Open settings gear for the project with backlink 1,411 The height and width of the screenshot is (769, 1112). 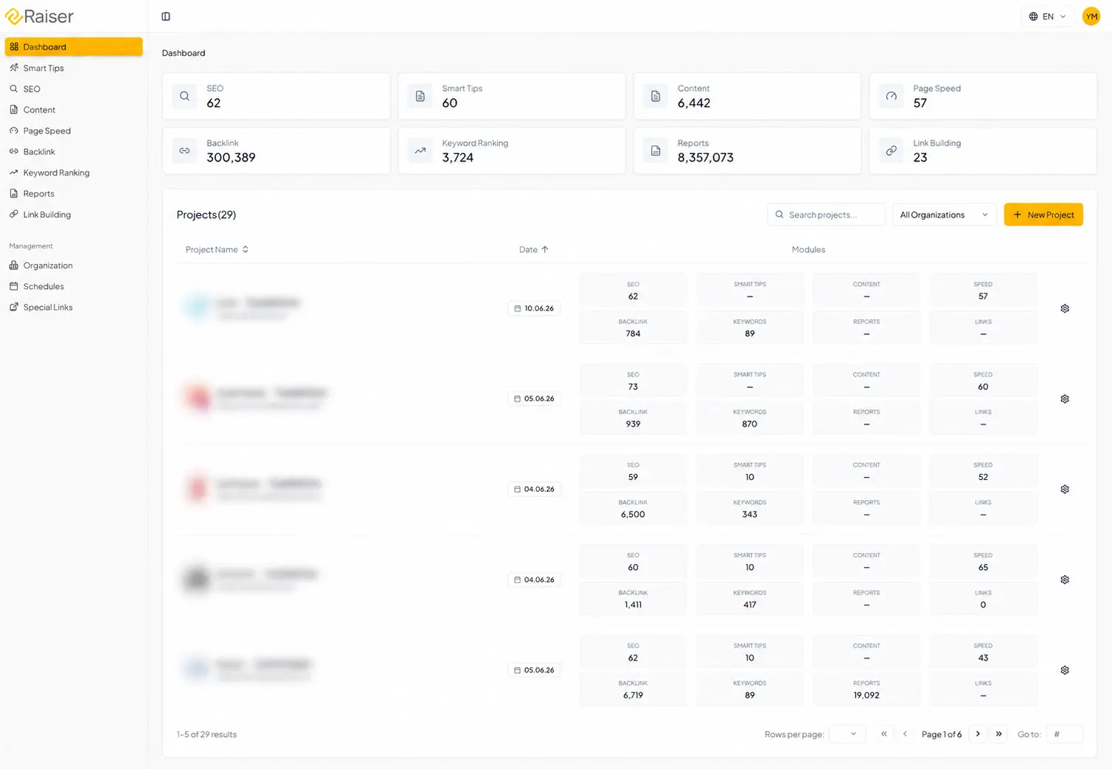(x=1065, y=580)
